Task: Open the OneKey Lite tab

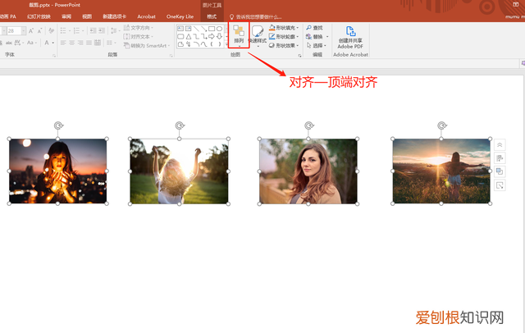Action: (180, 16)
